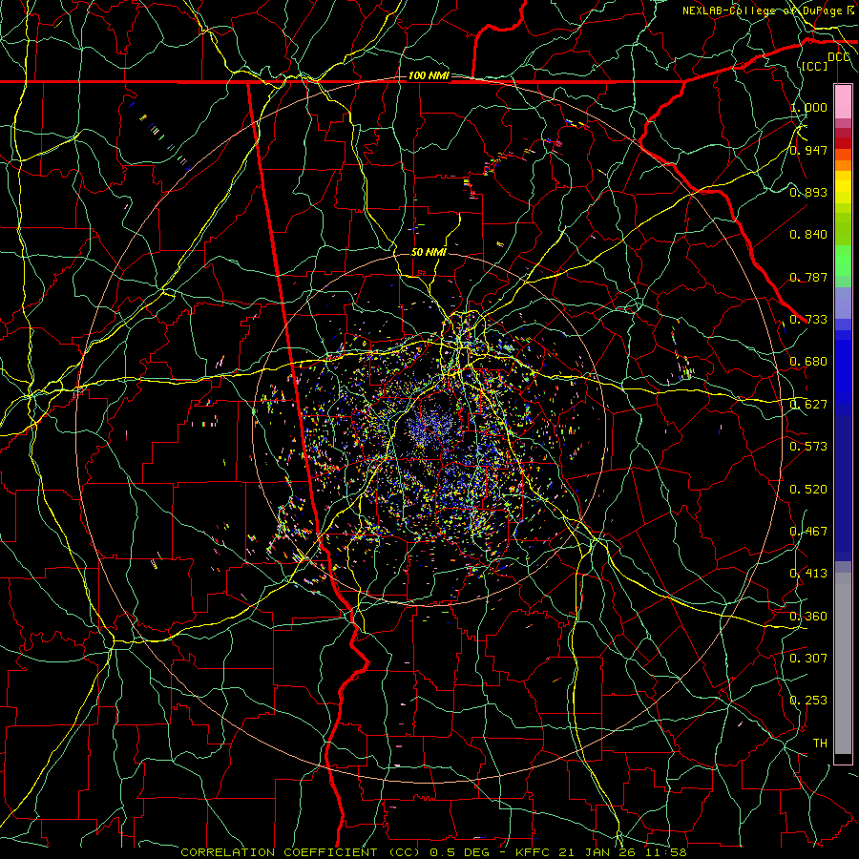Click the 0.947 legend value
859x859 pixels.
point(808,150)
